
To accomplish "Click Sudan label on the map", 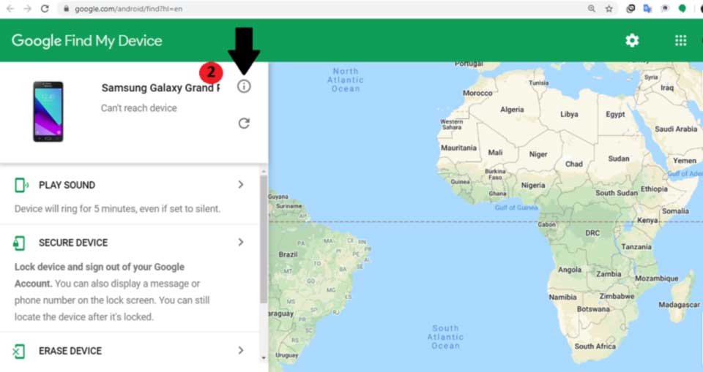I will (619, 159).
